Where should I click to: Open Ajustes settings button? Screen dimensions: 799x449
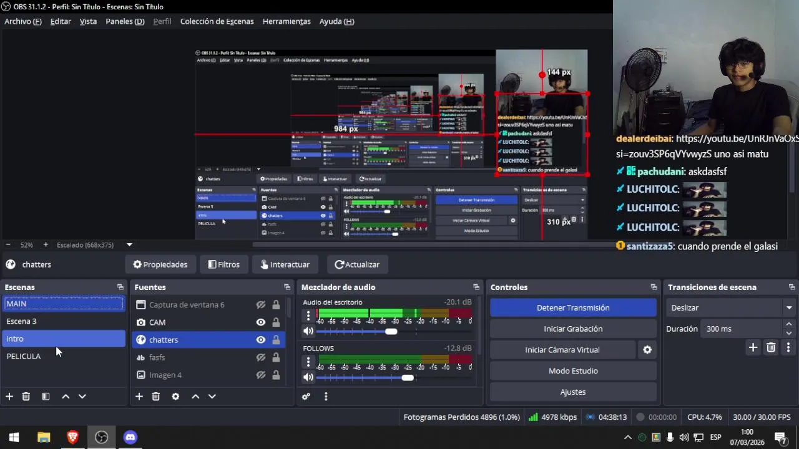click(x=573, y=392)
